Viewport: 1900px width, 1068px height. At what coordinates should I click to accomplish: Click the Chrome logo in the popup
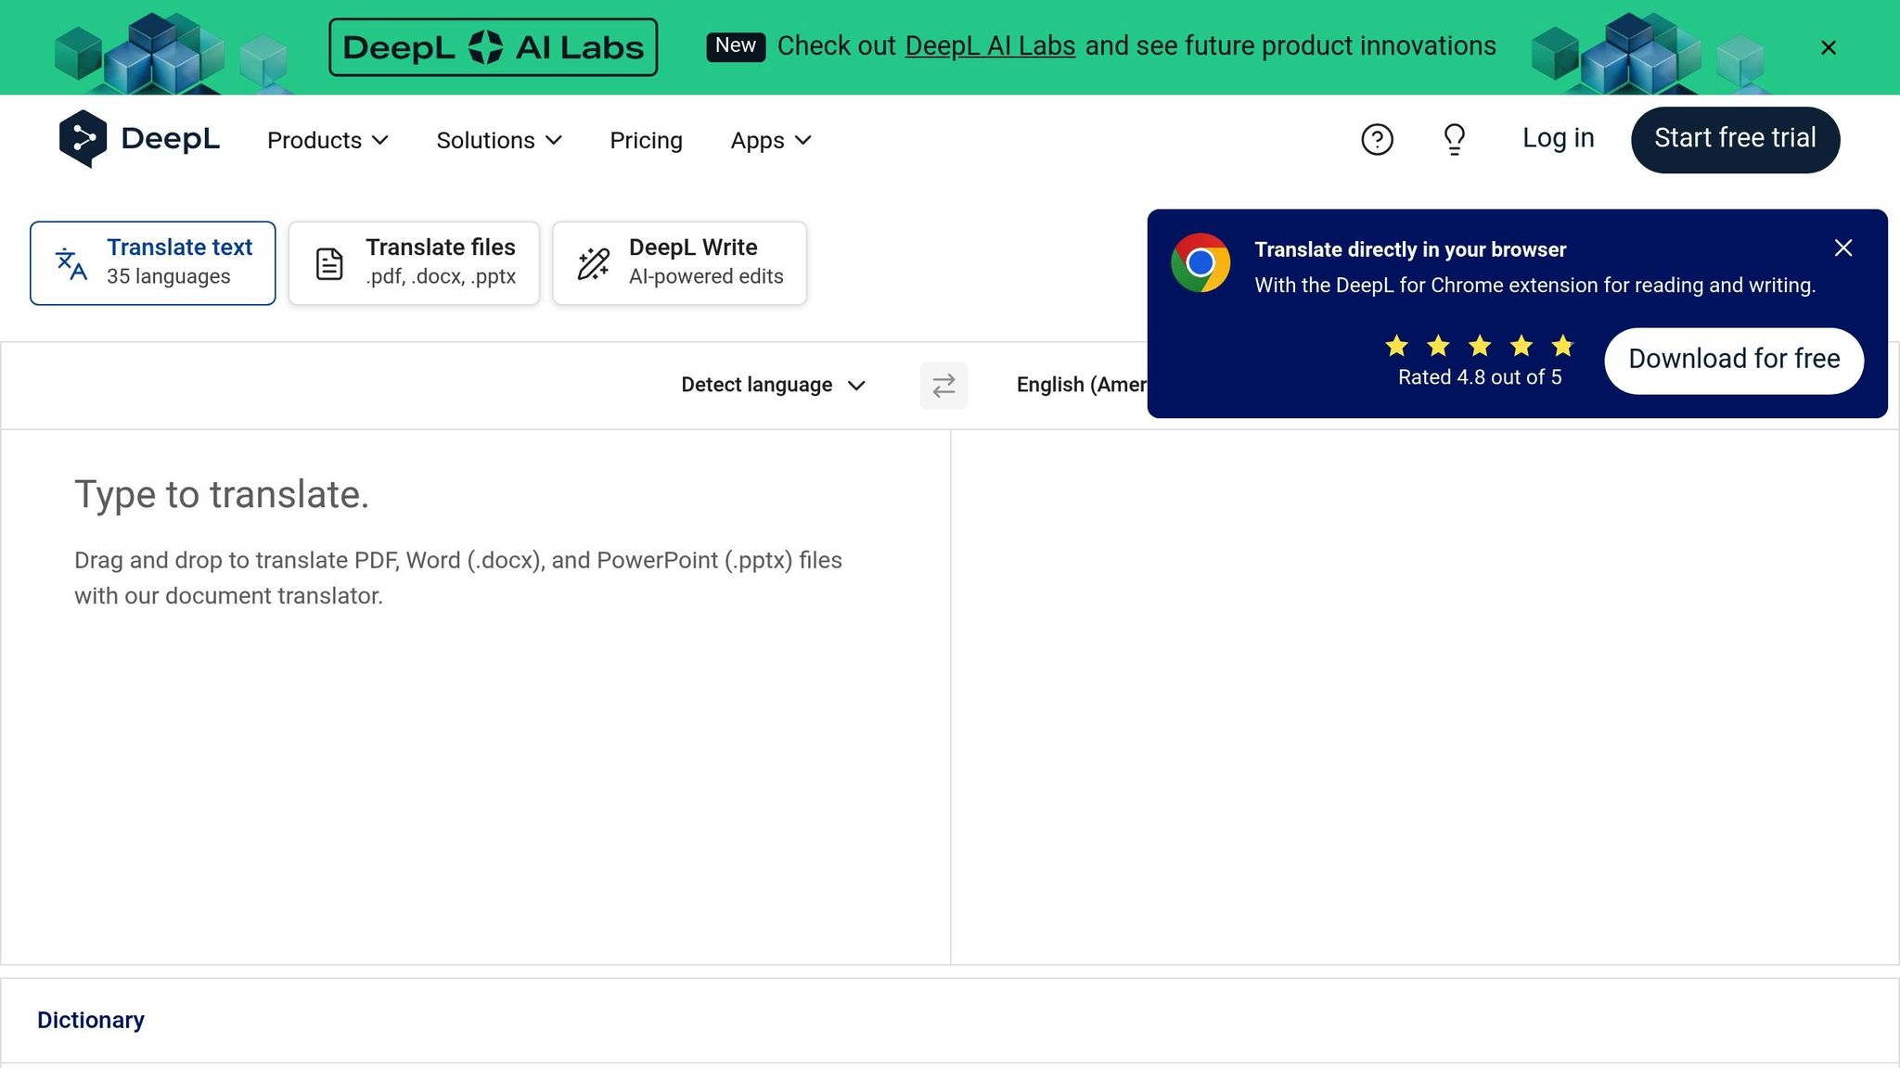[x=1200, y=262]
